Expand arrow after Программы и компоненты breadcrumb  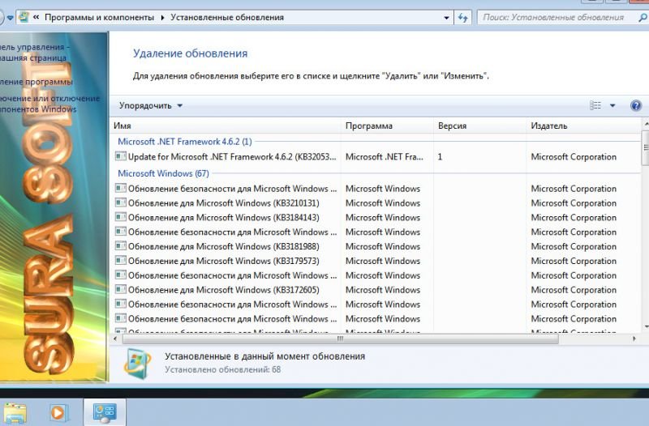(x=162, y=17)
